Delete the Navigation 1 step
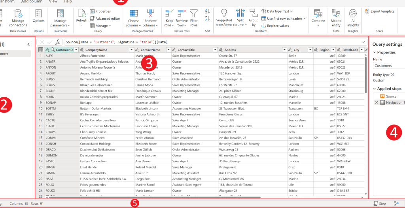This screenshot has height=208, width=405. [x=377, y=102]
